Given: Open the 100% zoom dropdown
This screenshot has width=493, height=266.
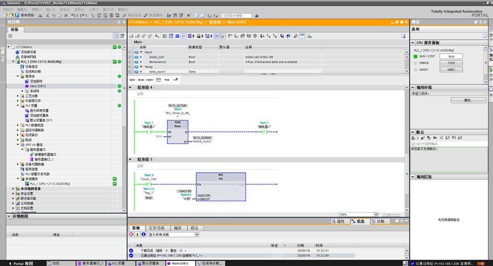Looking at the screenshot, I should click(376, 214).
